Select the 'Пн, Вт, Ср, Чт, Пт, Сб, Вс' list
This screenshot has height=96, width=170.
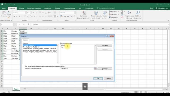coord(40,47)
